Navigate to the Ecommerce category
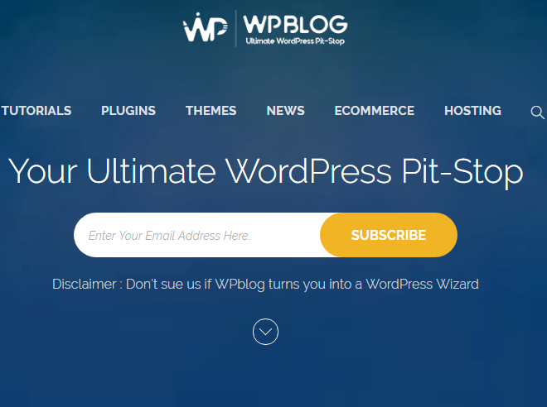Image resolution: width=547 pixels, height=407 pixels. point(375,111)
